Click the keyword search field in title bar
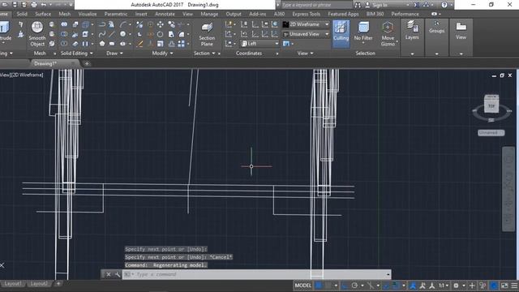519x292 pixels. tap(317, 5)
